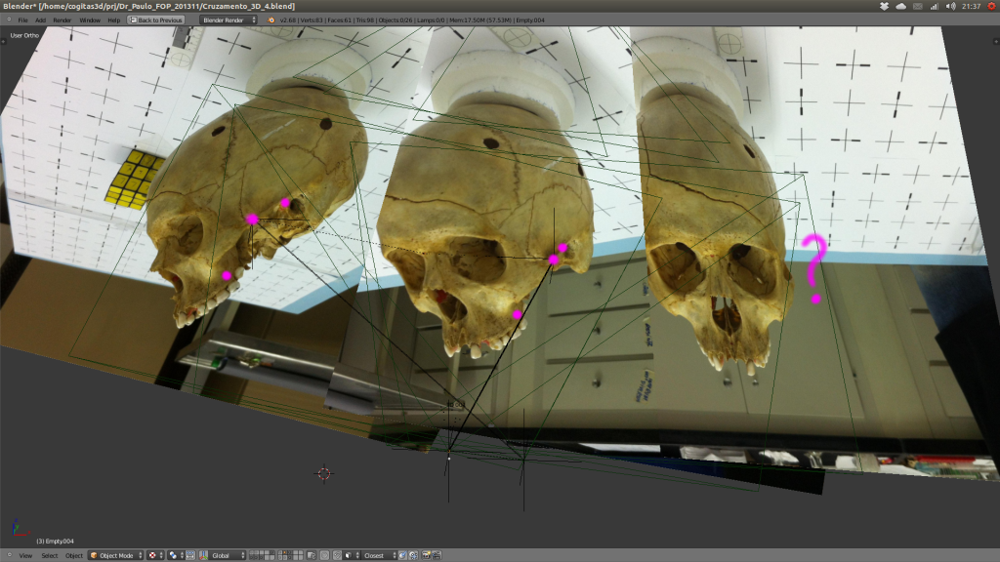Click the Blender logo icon in info bar
The height and width of the screenshot is (562, 1000).
click(x=271, y=20)
